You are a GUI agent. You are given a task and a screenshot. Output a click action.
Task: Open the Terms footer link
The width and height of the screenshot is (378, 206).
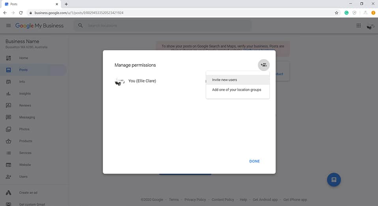[x=174, y=200]
